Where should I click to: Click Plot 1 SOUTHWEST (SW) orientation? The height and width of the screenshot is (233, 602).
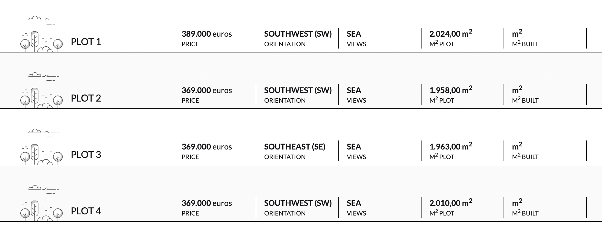298,34
